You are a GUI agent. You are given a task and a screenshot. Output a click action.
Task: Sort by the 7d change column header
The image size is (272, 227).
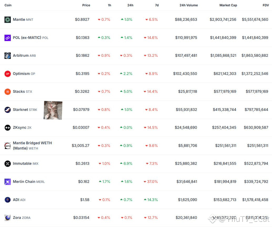[x=157, y=5]
